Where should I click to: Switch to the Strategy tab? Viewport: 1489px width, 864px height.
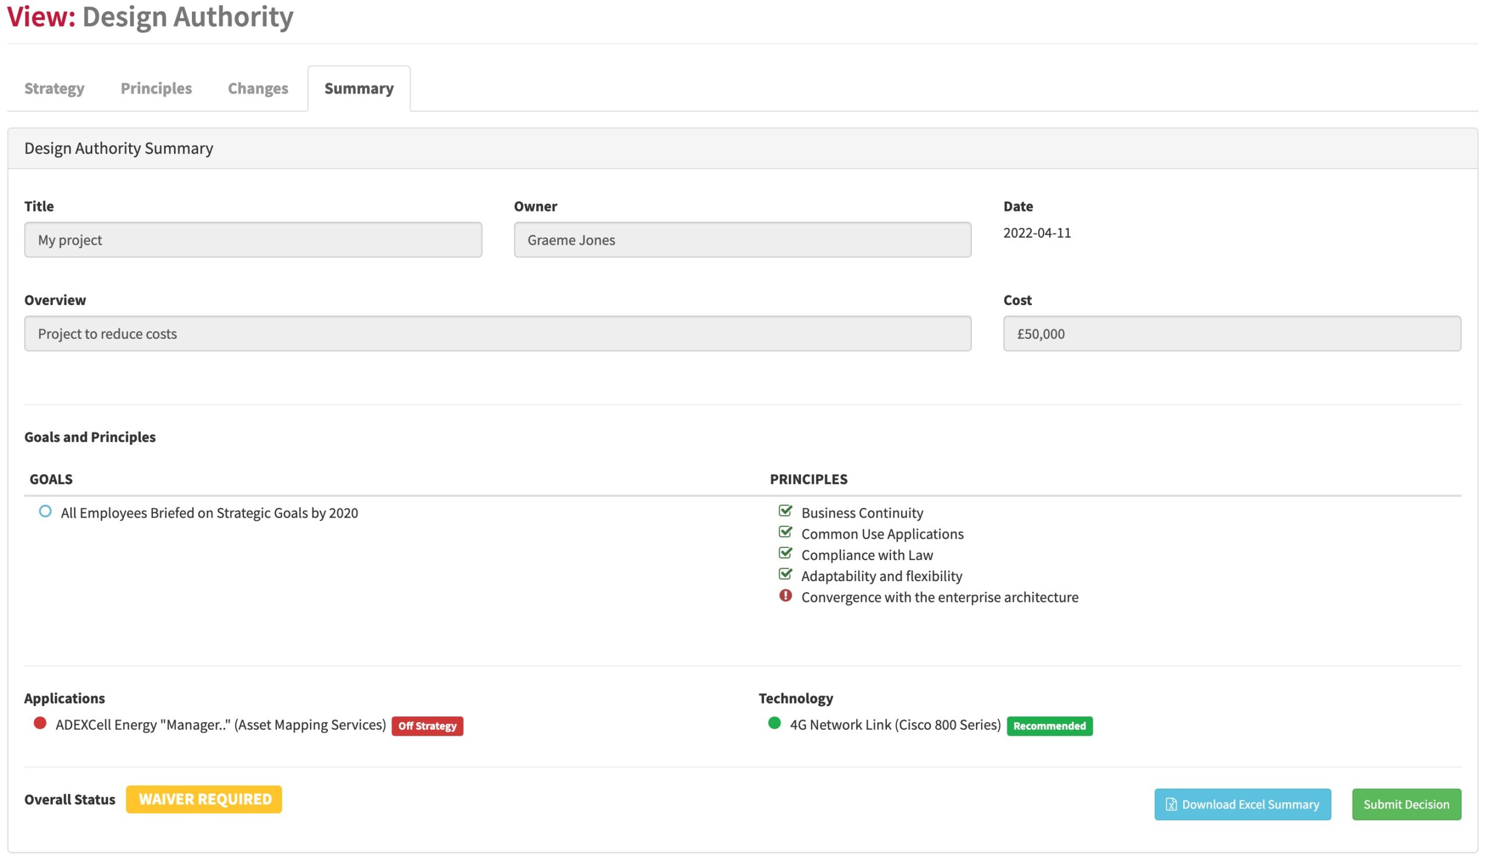(x=54, y=87)
